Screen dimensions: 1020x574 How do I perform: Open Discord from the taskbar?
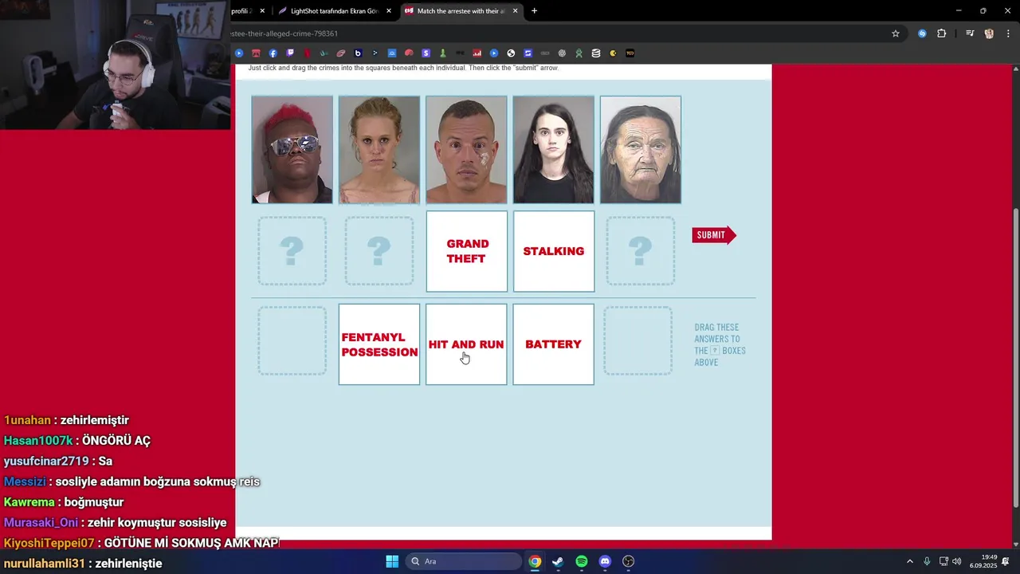605,561
